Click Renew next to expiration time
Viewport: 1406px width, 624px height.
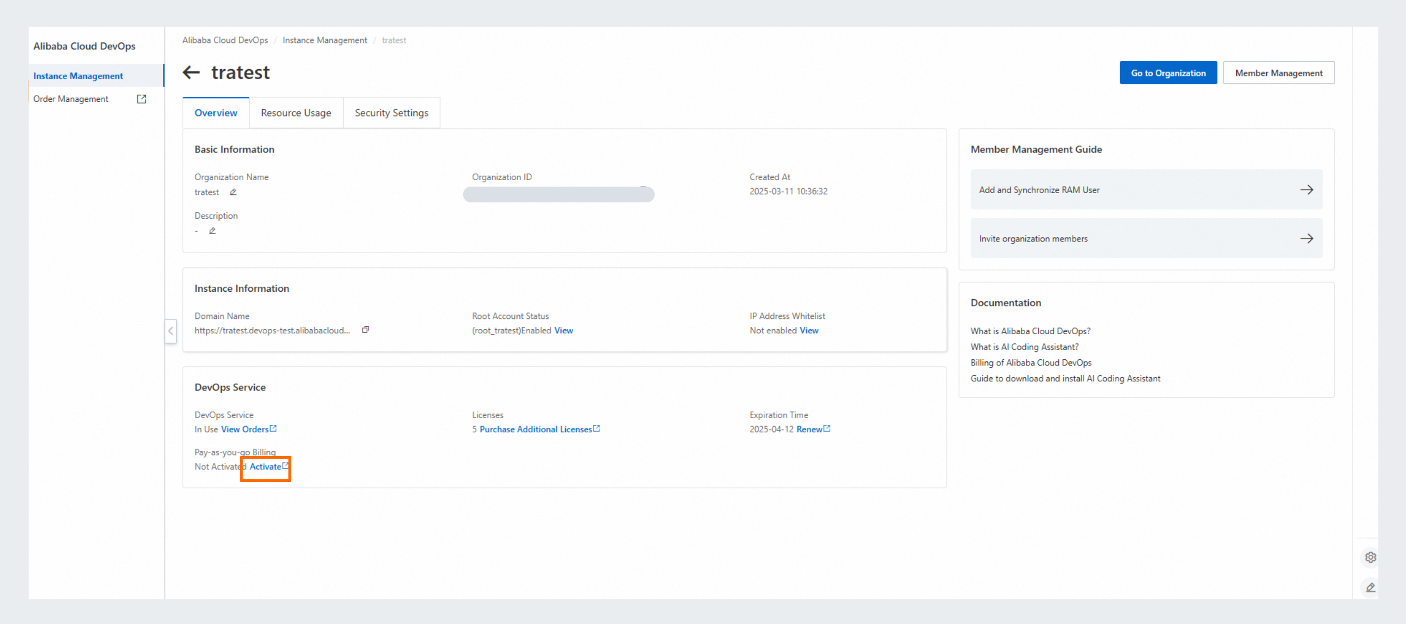(810, 429)
